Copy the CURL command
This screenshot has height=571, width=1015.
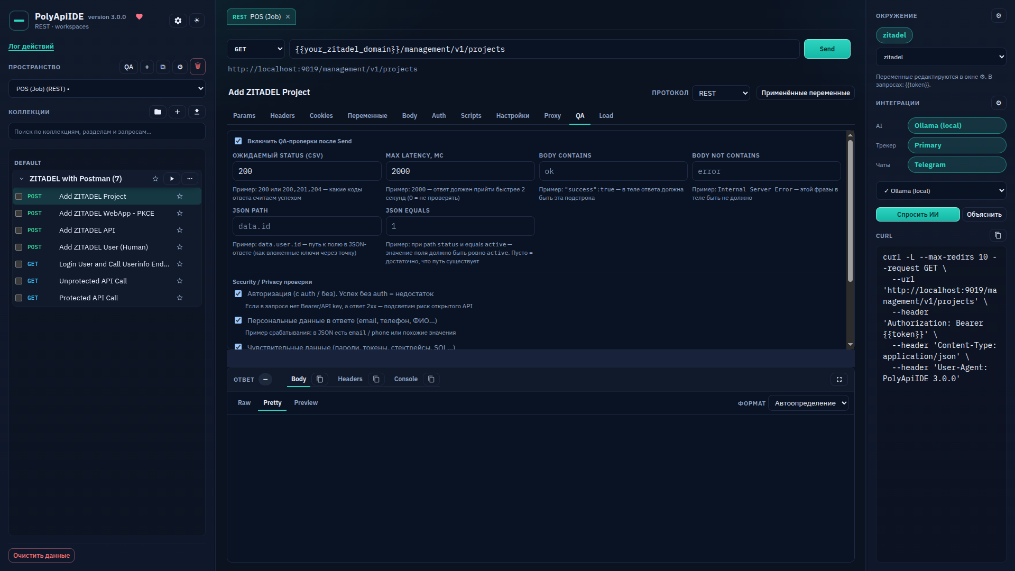(998, 235)
